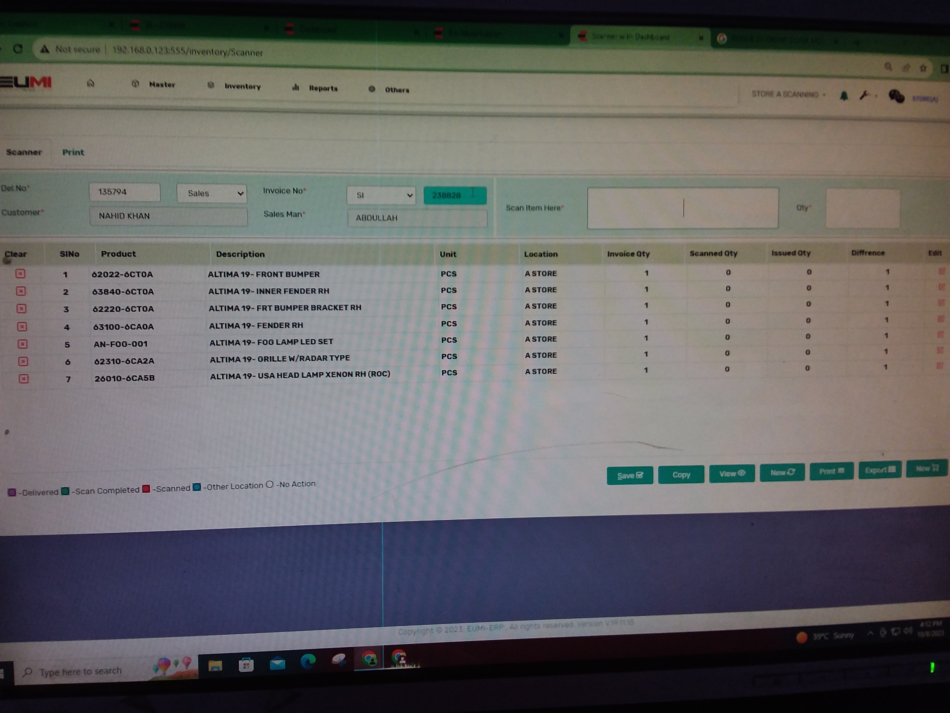Clear row 3 with 62220-6CT0A
The width and height of the screenshot is (950, 713).
point(22,308)
